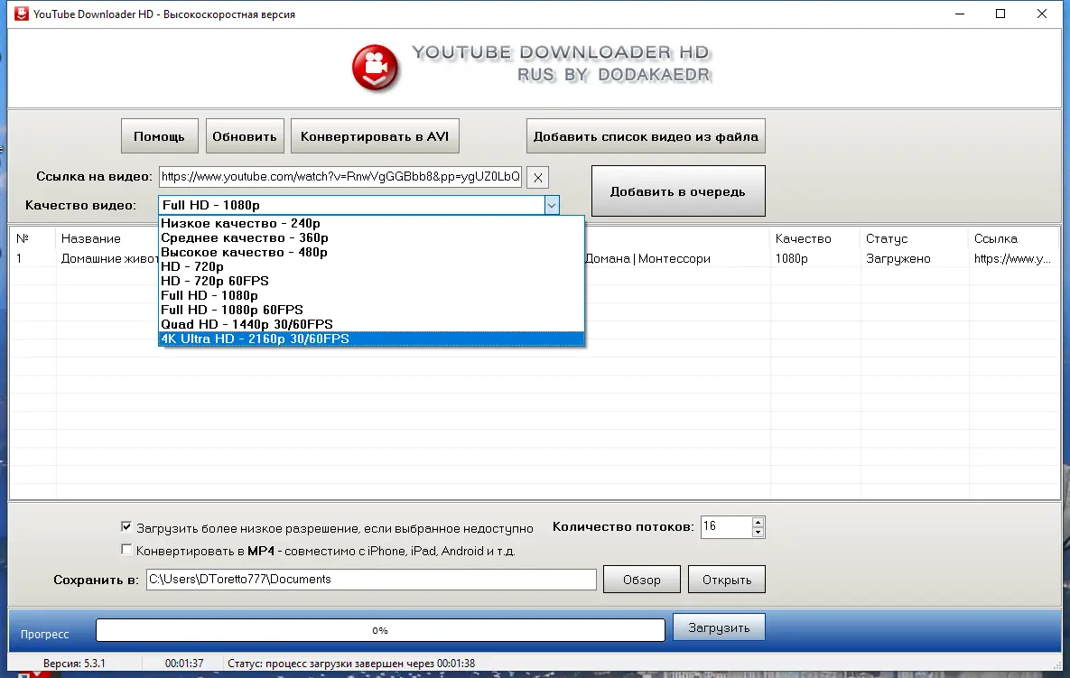Decrease thread count with down arrow
The image size is (1070, 678).
pyautogui.click(x=758, y=532)
